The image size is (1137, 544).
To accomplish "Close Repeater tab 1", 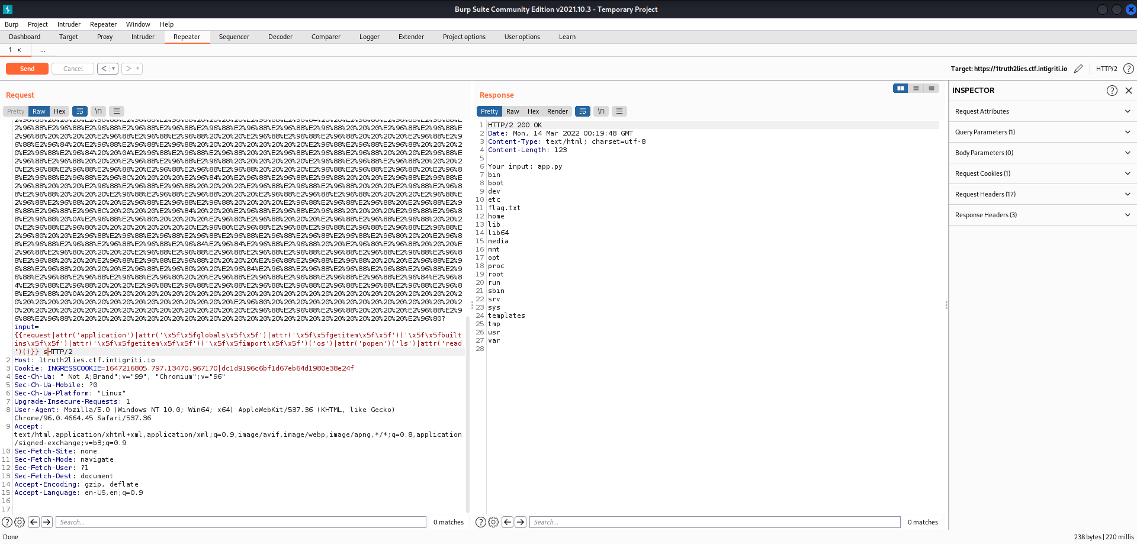I will pos(20,50).
